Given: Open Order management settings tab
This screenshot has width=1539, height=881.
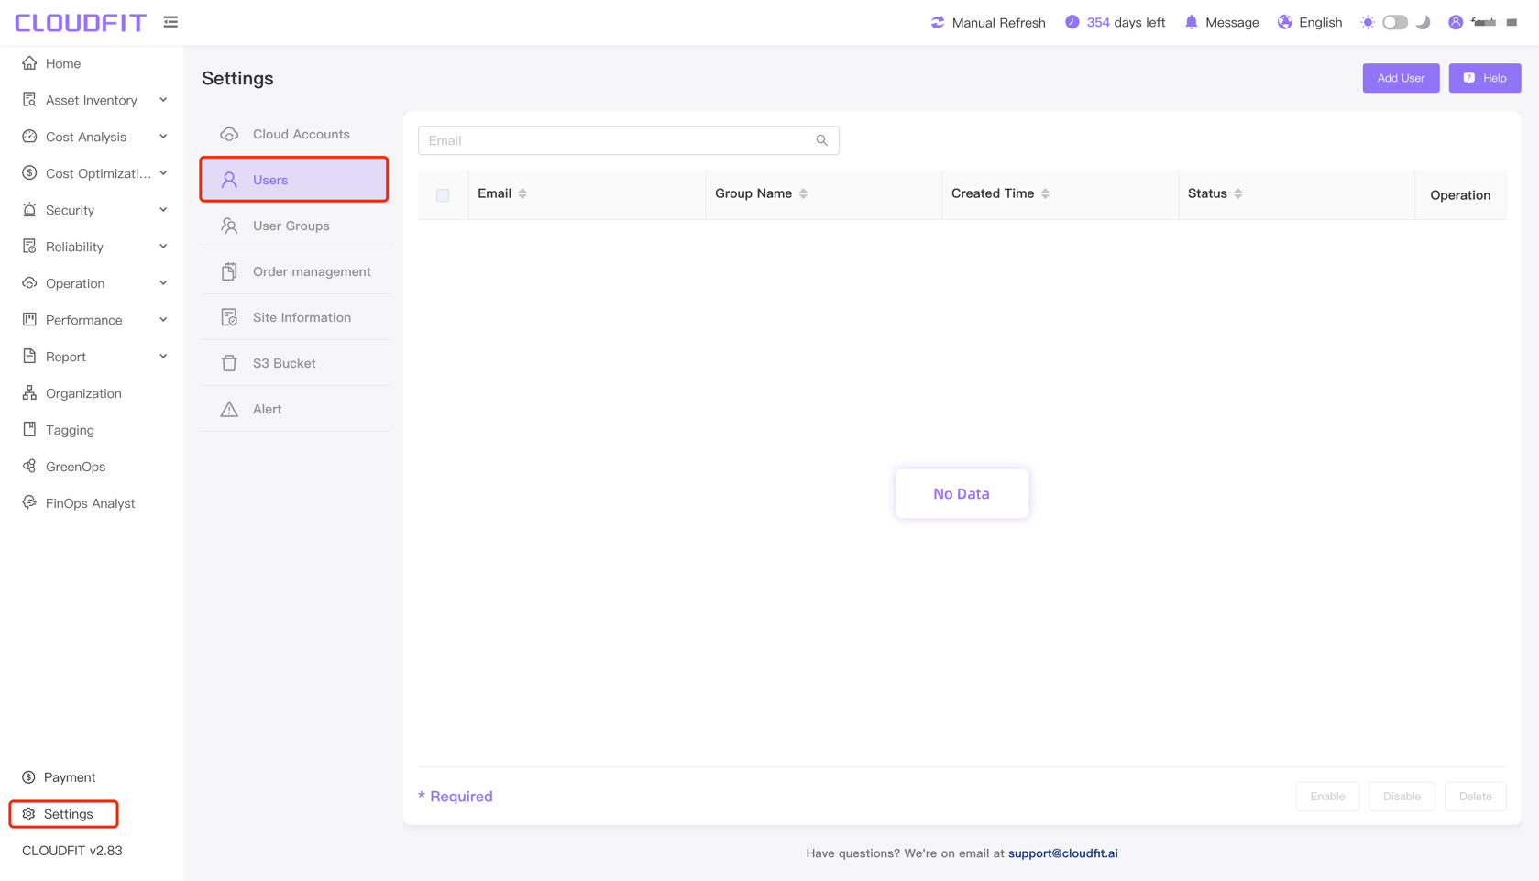Looking at the screenshot, I should pos(294,271).
